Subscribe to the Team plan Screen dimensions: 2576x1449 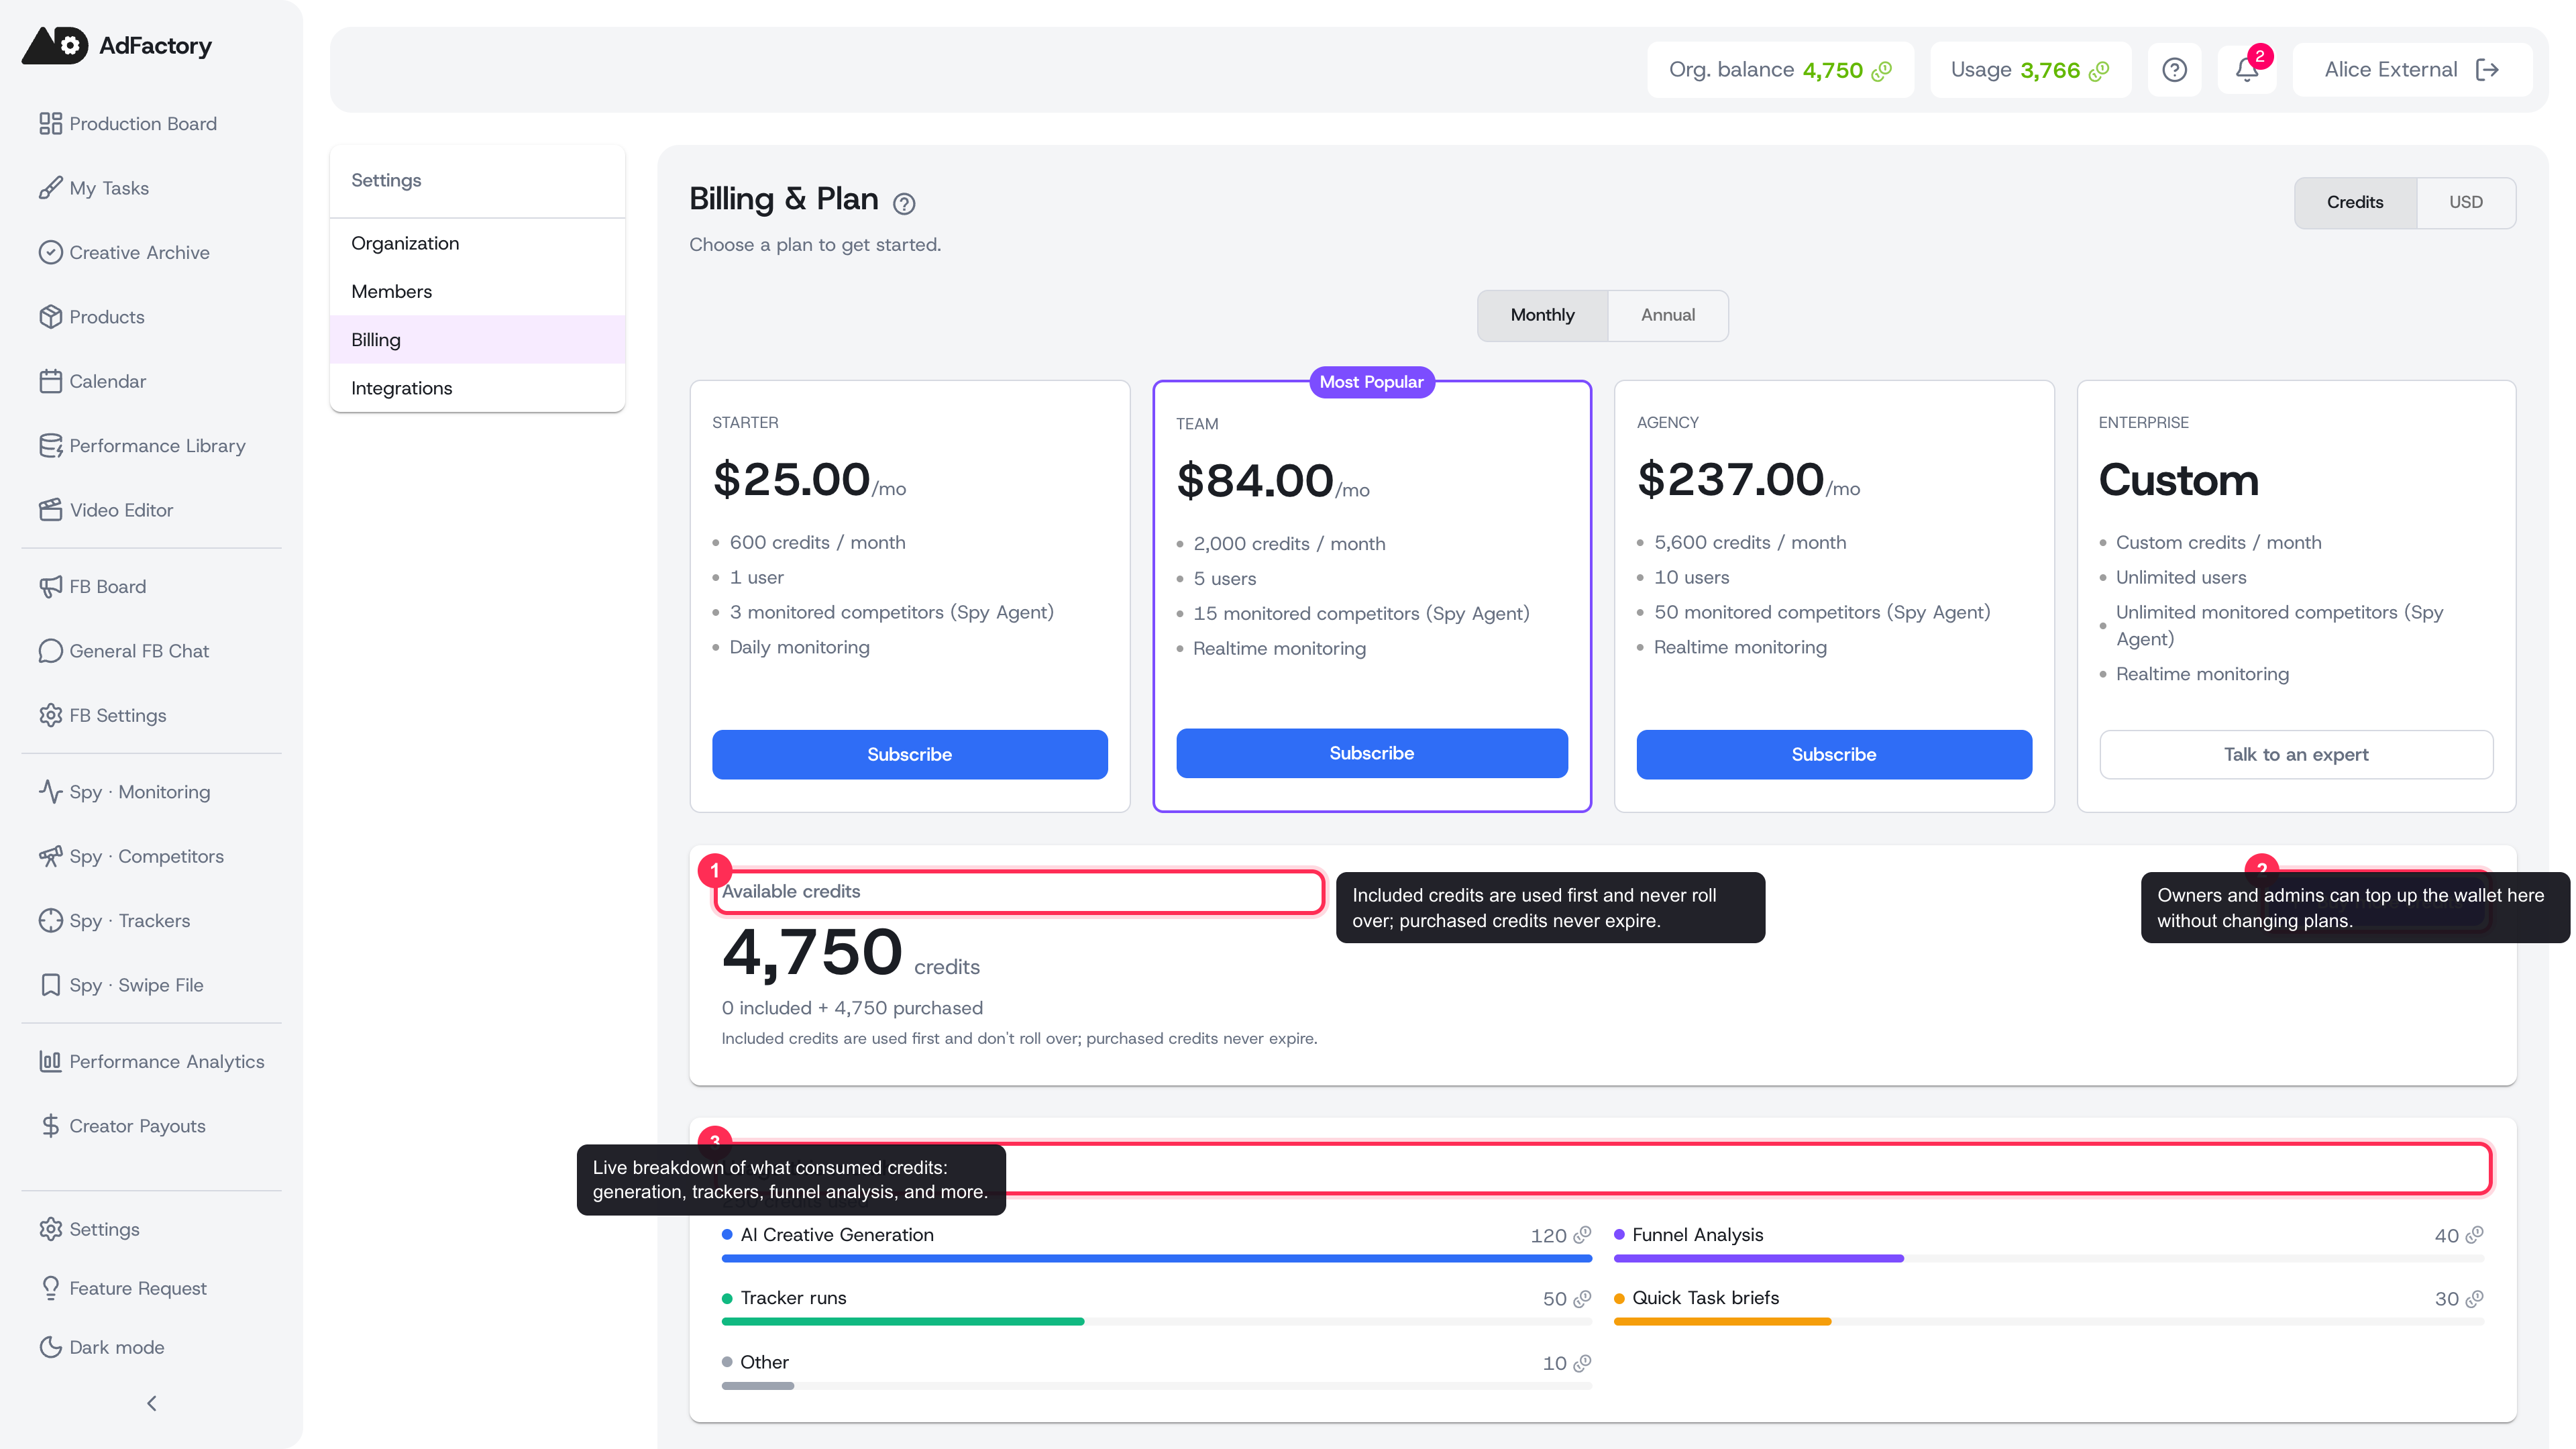[1371, 753]
